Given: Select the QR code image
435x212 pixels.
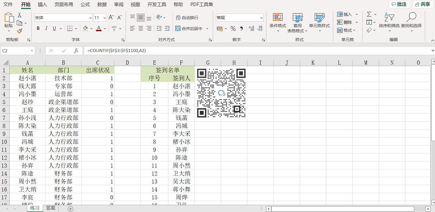Looking at the screenshot, I should [x=221, y=93].
